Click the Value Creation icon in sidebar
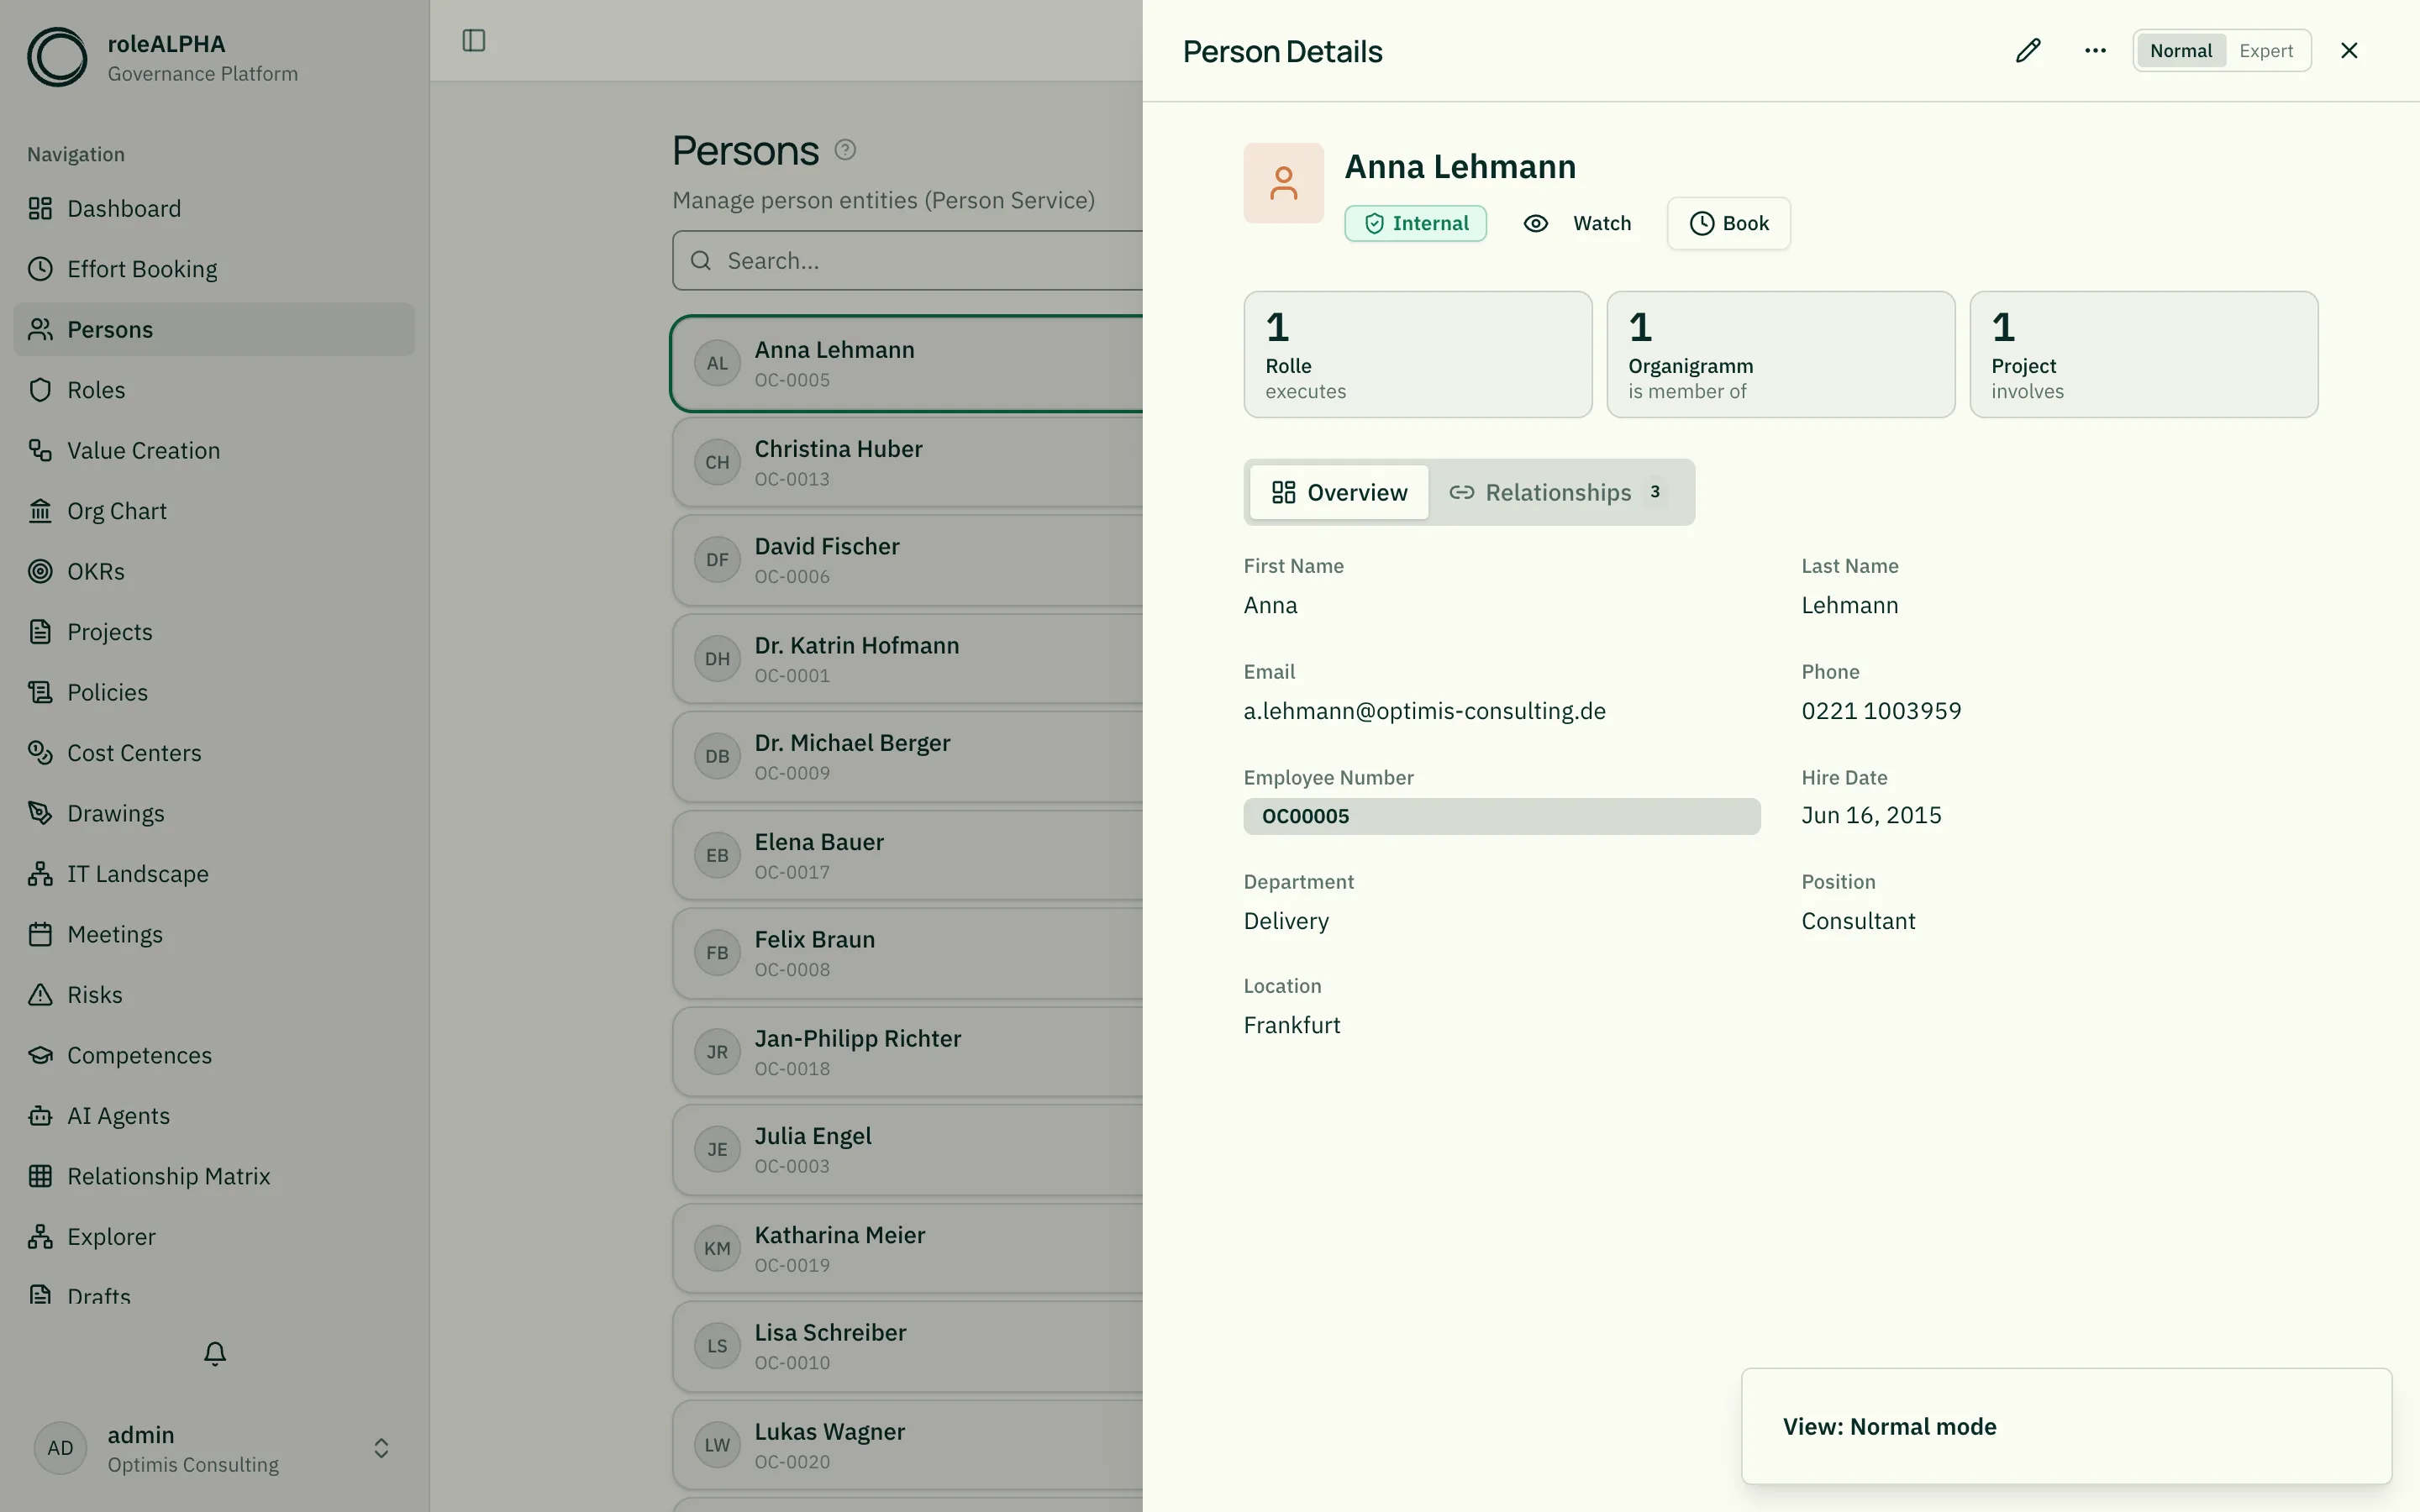The width and height of the screenshot is (2420, 1512). click(x=40, y=451)
